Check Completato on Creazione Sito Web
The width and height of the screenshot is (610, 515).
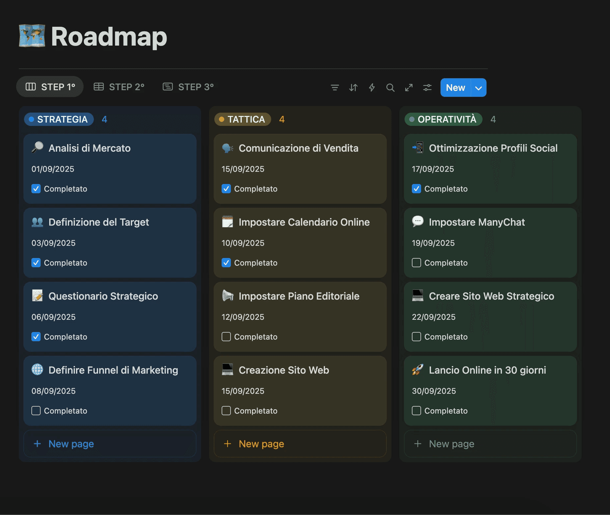(x=226, y=411)
